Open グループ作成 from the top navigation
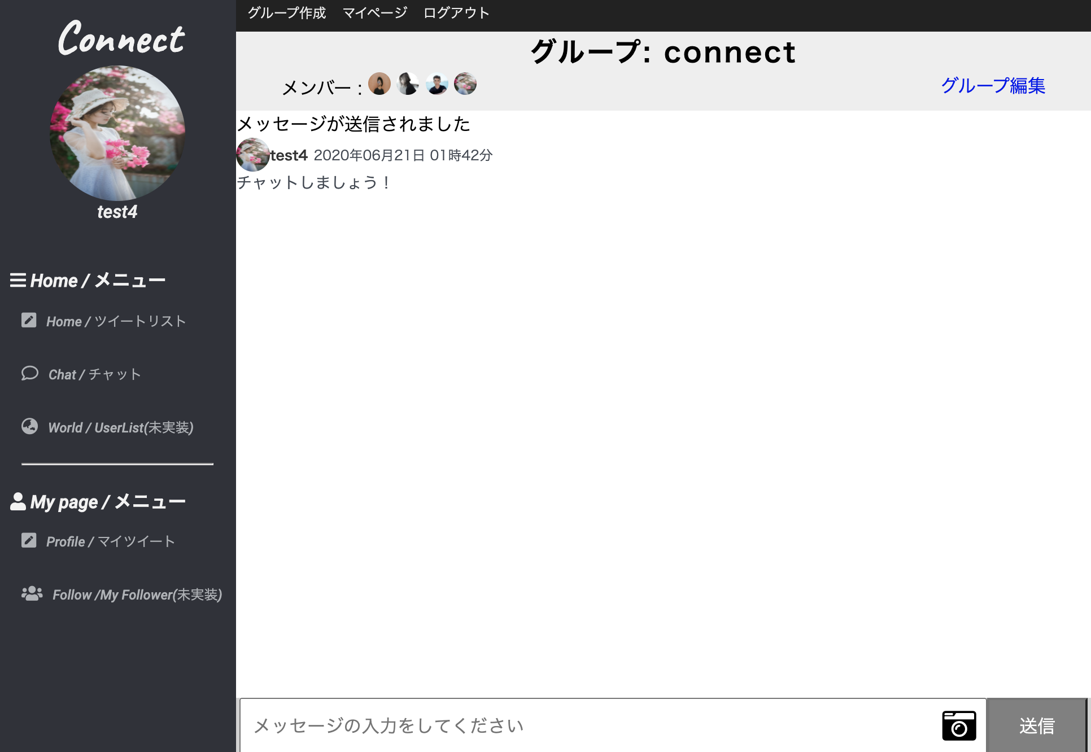 click(287, 12)
